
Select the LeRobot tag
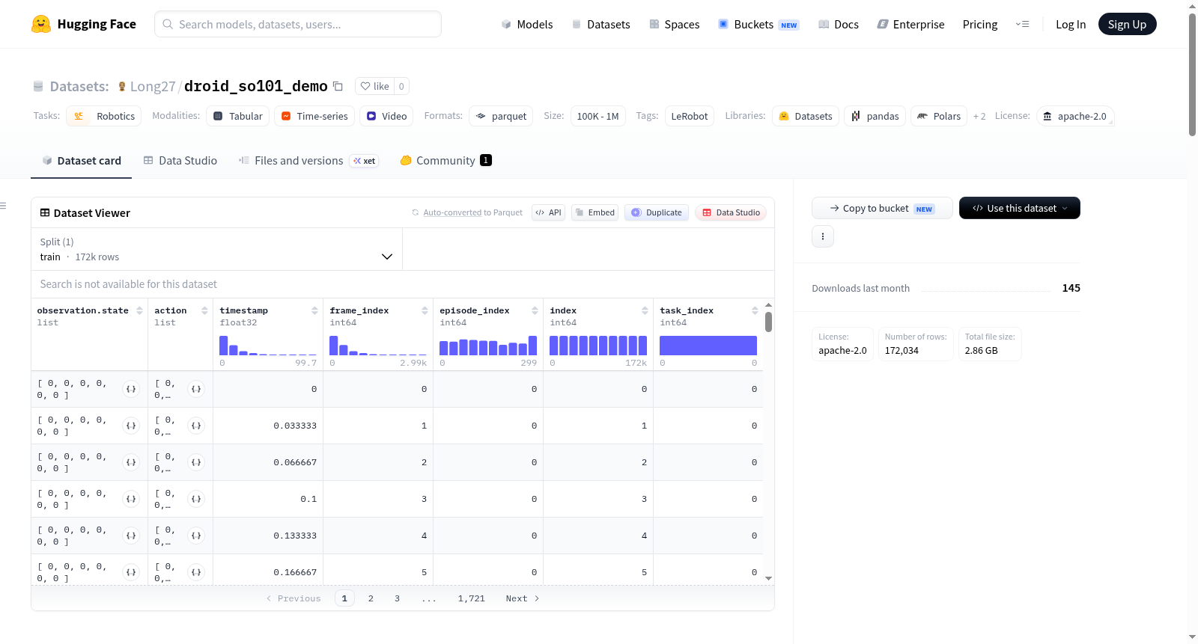690,116
